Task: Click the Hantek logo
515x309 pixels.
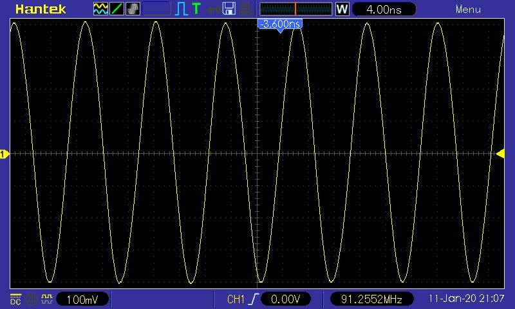Action: point(41,9)
